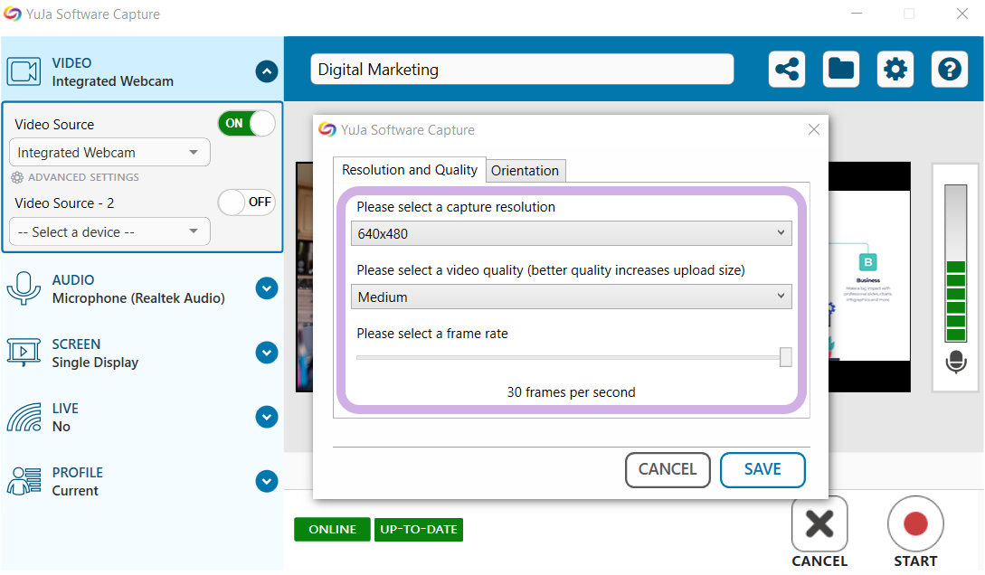The height and width of the screenshot is (575, 985).
Task: Select the Resolution and Quality tab
Action: coord(410,169)
